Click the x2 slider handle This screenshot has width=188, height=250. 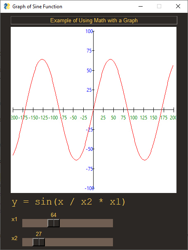click(x=39, y=242)
